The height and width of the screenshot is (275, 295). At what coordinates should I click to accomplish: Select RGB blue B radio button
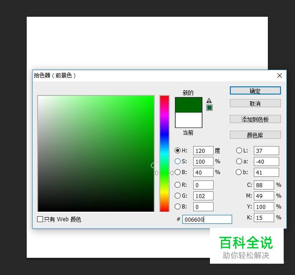tap(177, 207)
